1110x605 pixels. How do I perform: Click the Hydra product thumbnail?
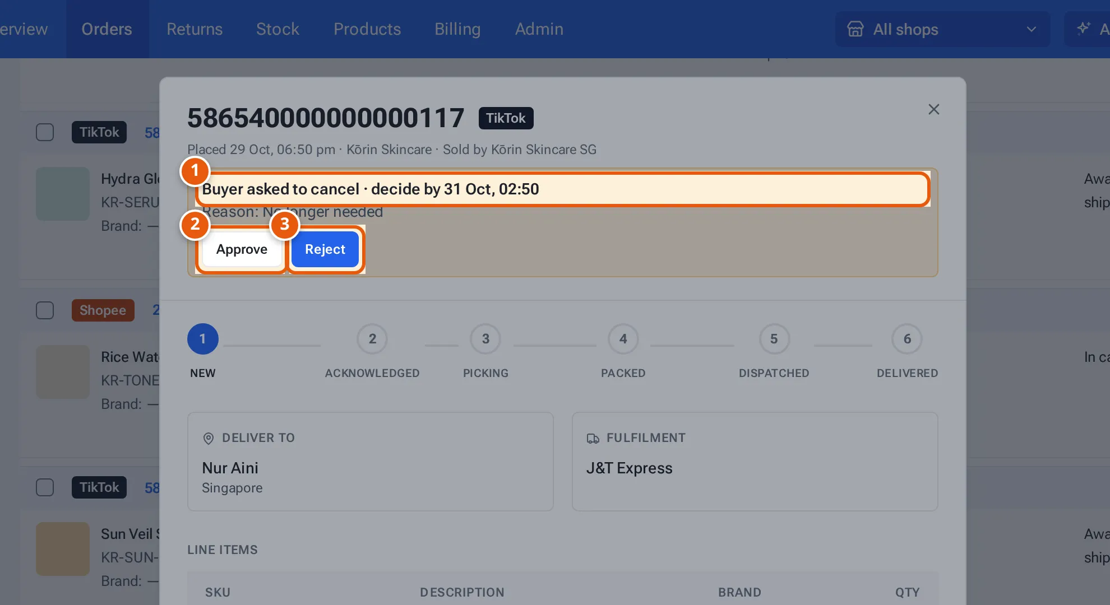click(x=63, y=194)
